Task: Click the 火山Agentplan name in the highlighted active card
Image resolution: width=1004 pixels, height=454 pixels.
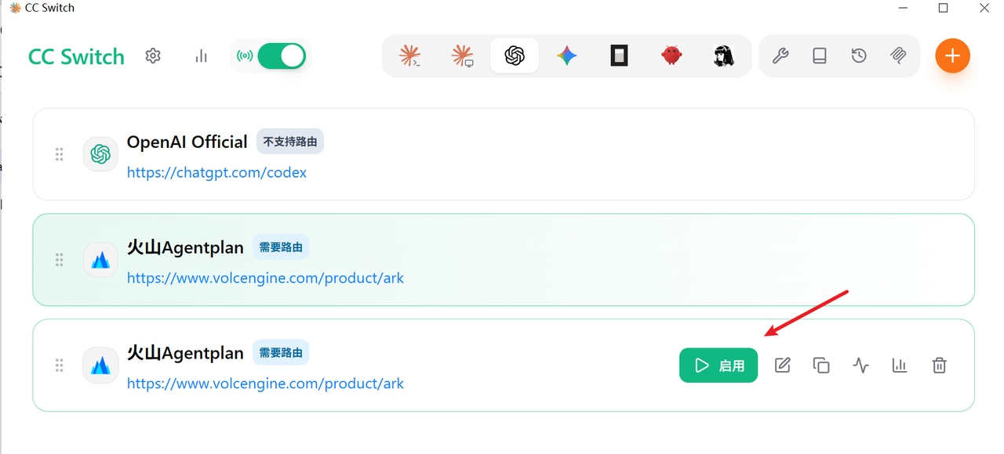Action: point(185,247)
